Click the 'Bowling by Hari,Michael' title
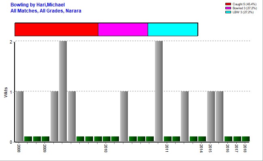The image size is (263, 161). [38, 5]
